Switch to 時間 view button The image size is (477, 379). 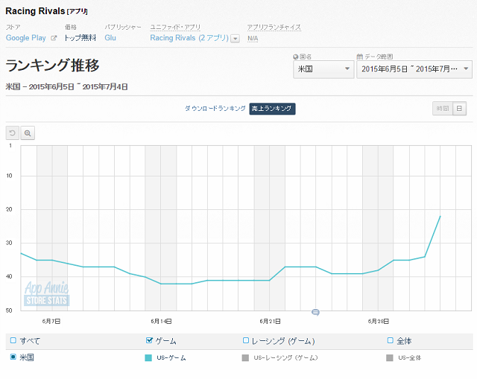tap(443, 109)
